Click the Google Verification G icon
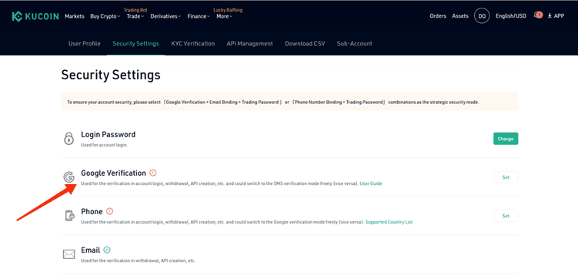Screen dimensions: 578x279 pyautogui.click(x=69, y=177)
